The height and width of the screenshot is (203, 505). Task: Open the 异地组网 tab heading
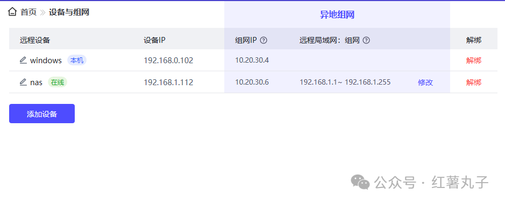337,15
